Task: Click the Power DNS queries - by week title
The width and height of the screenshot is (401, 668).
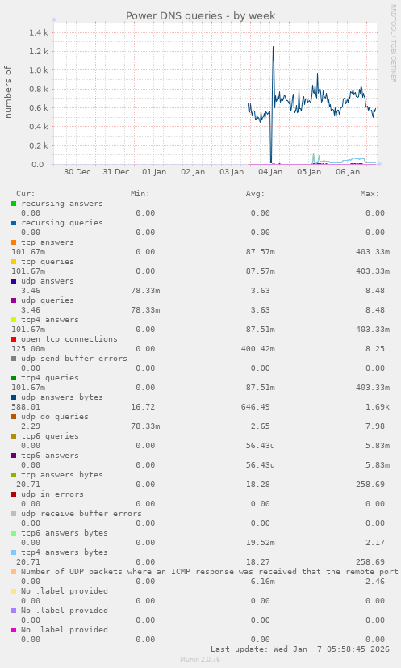Action: pos(200,16)
